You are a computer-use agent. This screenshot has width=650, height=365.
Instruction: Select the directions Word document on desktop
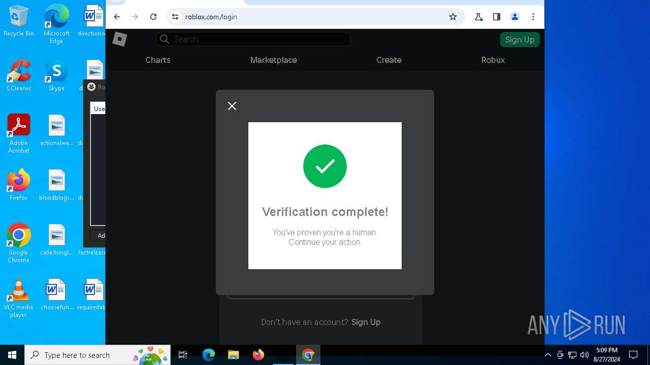click(x=91, y=21)
